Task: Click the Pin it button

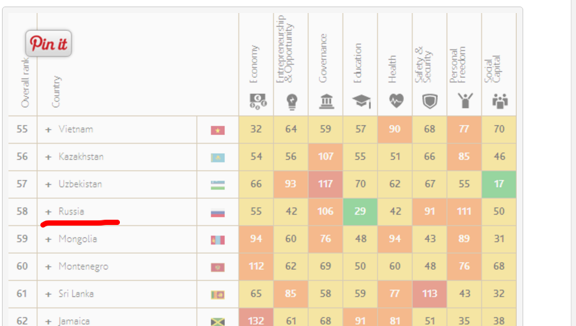Action: tap(48, 44)
